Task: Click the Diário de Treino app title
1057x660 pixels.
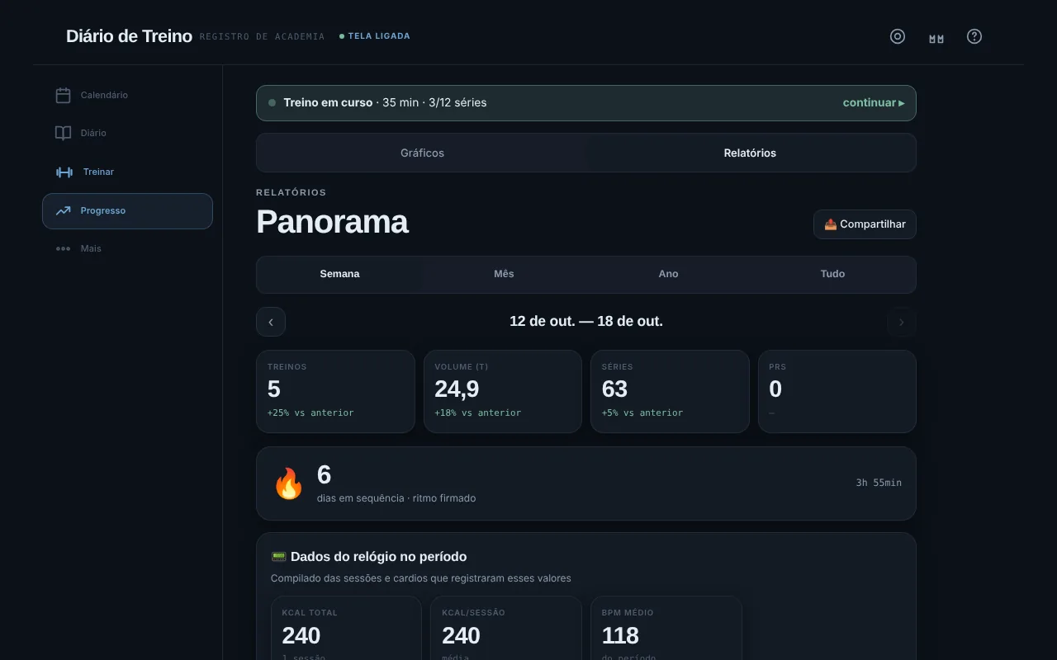Action: (129, 36)
